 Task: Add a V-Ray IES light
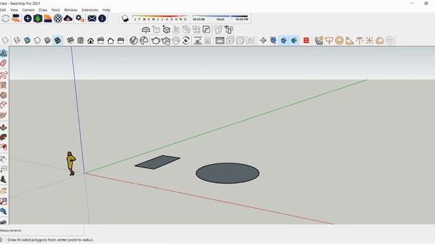click(360, 41)
